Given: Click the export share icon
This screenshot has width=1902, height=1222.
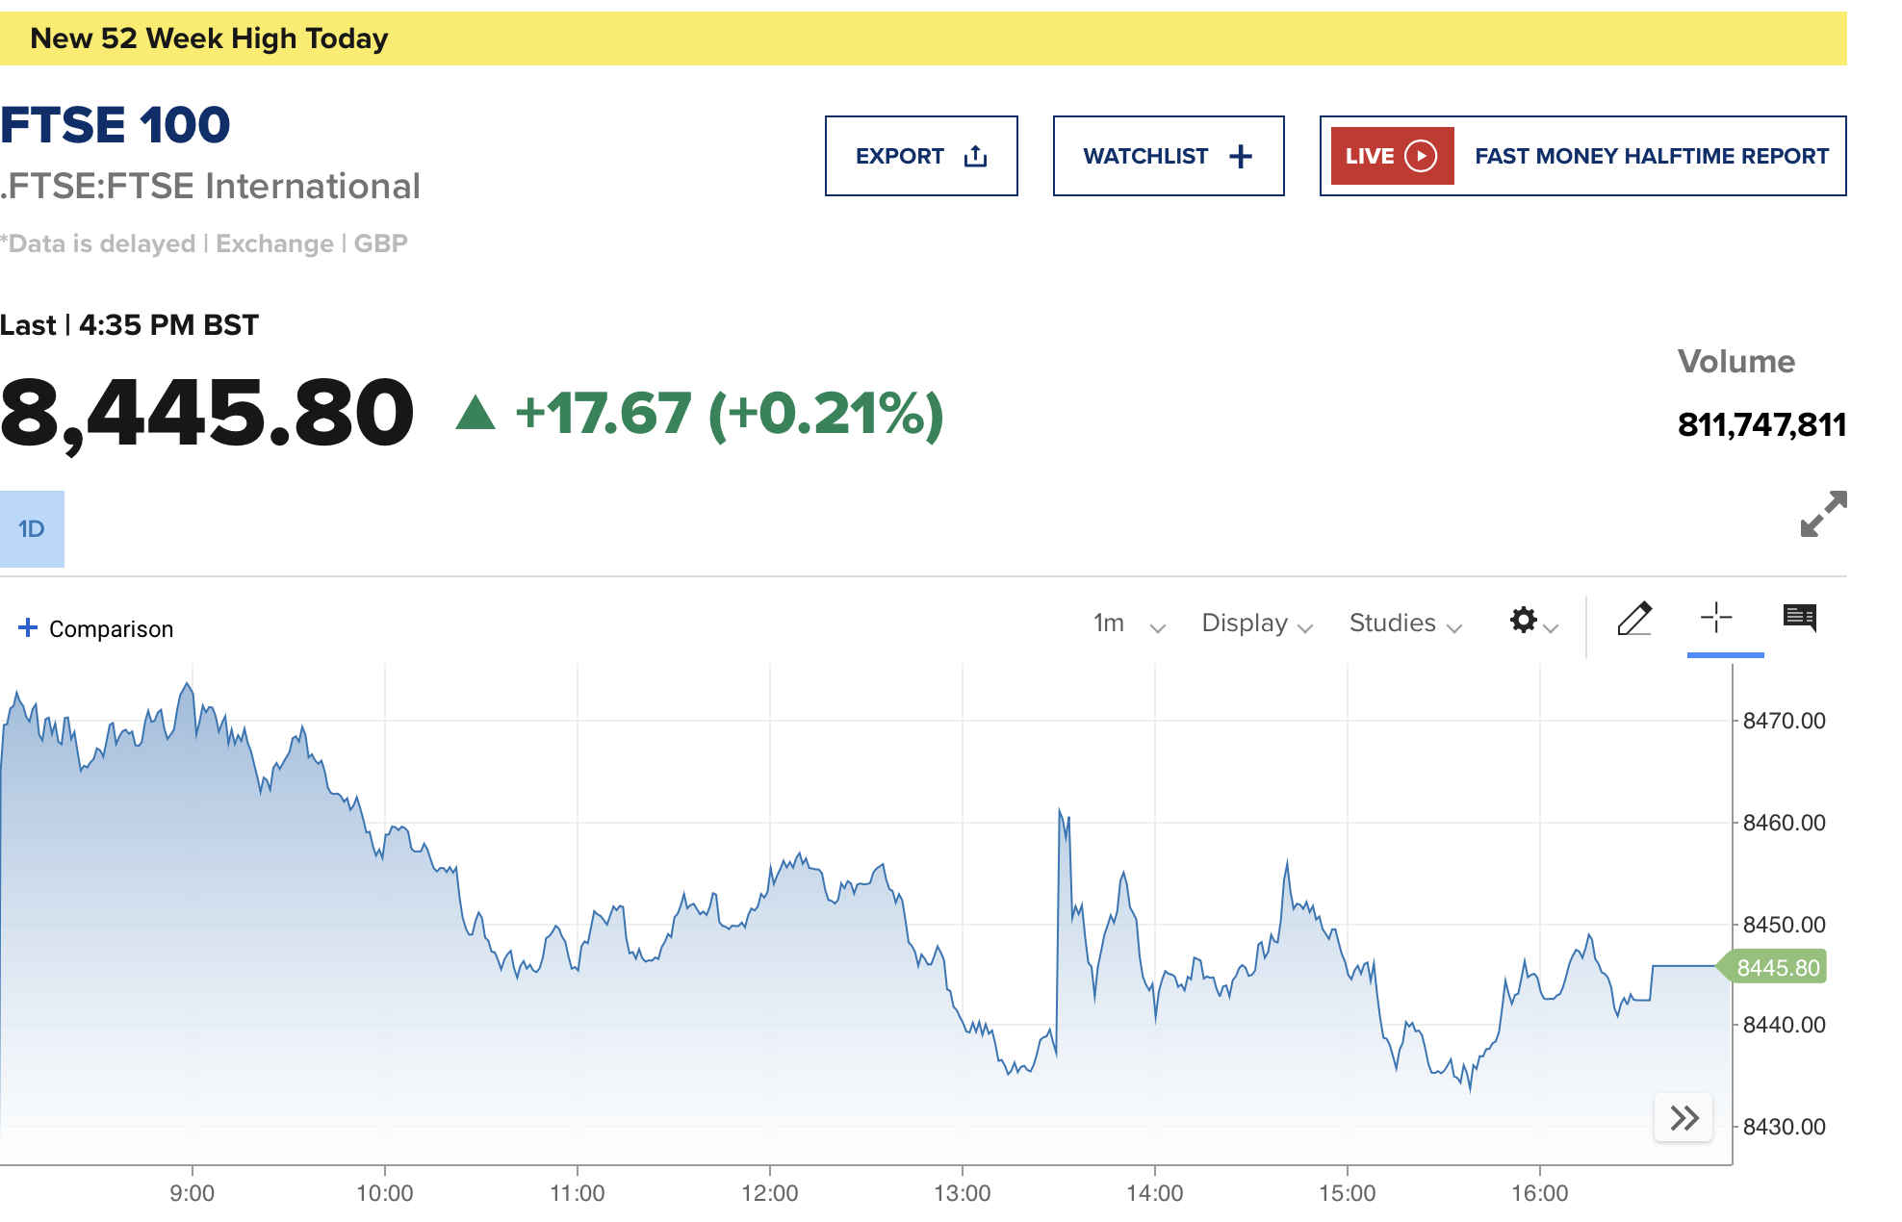Looking at the screenshot, I should (x=975, y=156).
